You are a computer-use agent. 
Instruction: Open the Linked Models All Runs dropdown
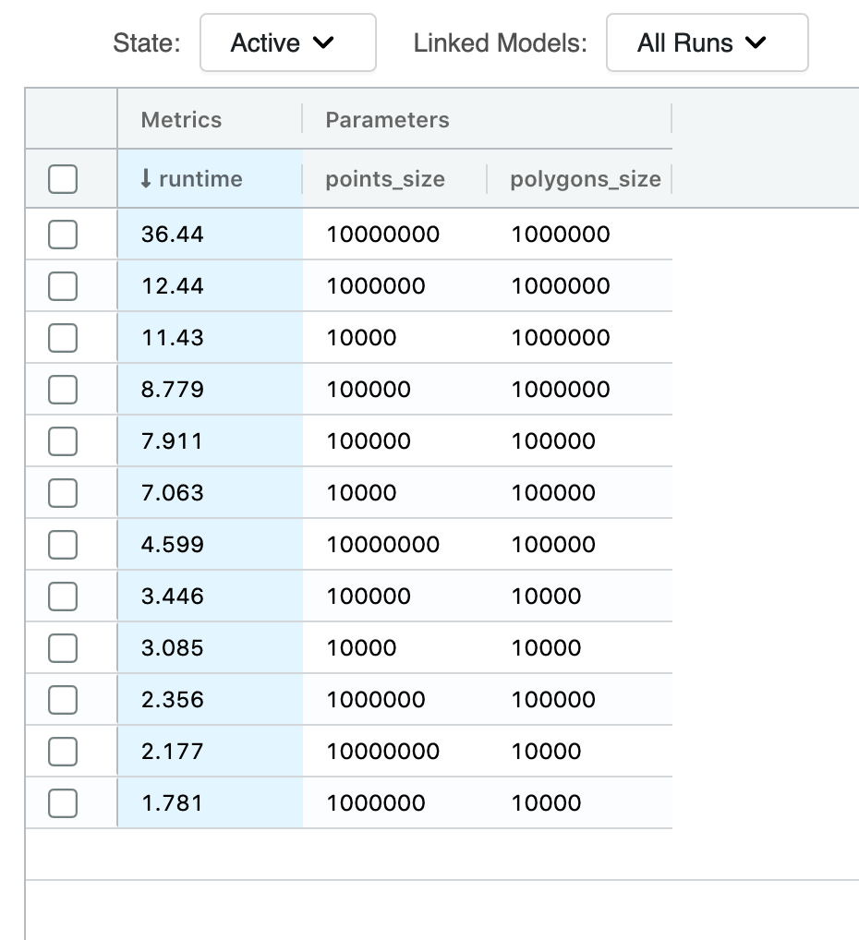click(x=707, y=43)
